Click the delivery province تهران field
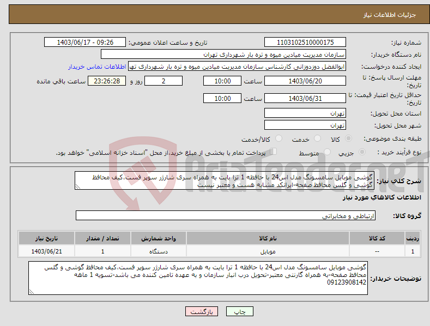Viewport: 430px width, 326px height. pos(305,113)
